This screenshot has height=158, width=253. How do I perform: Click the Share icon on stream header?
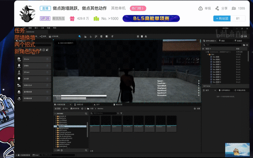click(217, 8)
